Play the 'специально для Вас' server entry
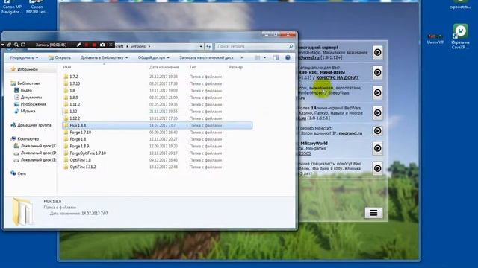Viewport: 478px width, 268px height. click(x=377, y=72)
